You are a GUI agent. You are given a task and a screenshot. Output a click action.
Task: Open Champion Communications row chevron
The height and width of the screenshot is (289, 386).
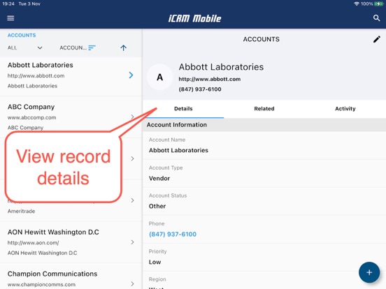coord(132,283)
